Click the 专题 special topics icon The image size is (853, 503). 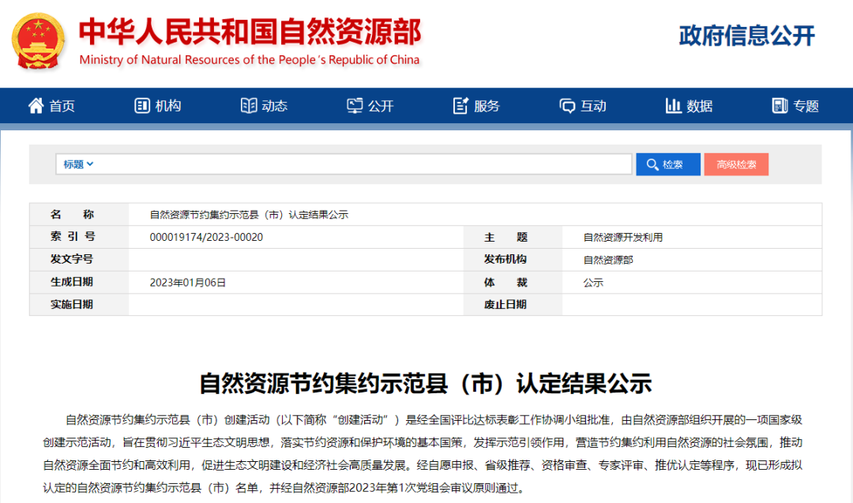(780, 106)
